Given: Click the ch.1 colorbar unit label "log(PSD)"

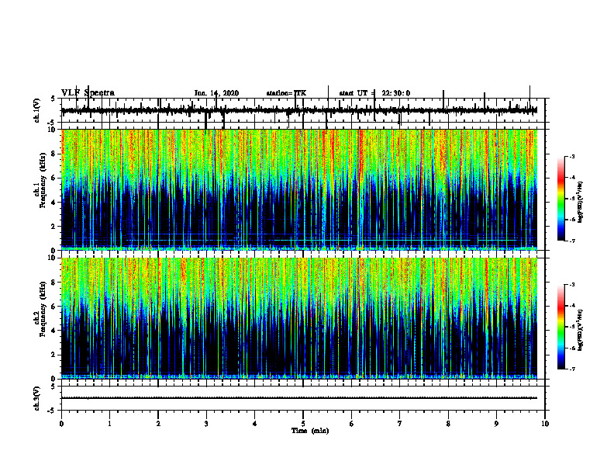Looking at the screenshot, I should tap(581, 202).
